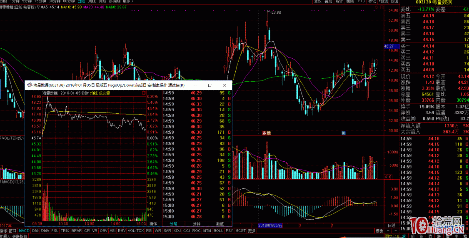Switch chart to 1分钟 period
This screenshot has width=469, height=238.
tap(15, 2)
